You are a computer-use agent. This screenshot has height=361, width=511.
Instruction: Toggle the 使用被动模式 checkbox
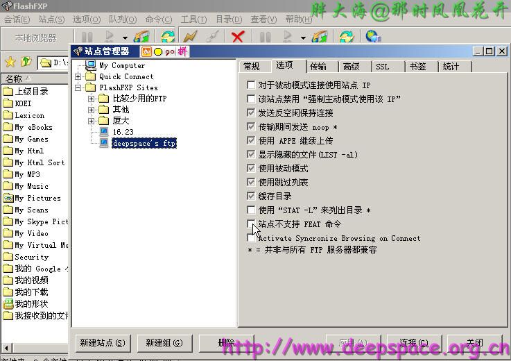click(x=251, y=169)
